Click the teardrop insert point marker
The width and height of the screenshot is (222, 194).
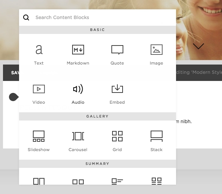14,97
